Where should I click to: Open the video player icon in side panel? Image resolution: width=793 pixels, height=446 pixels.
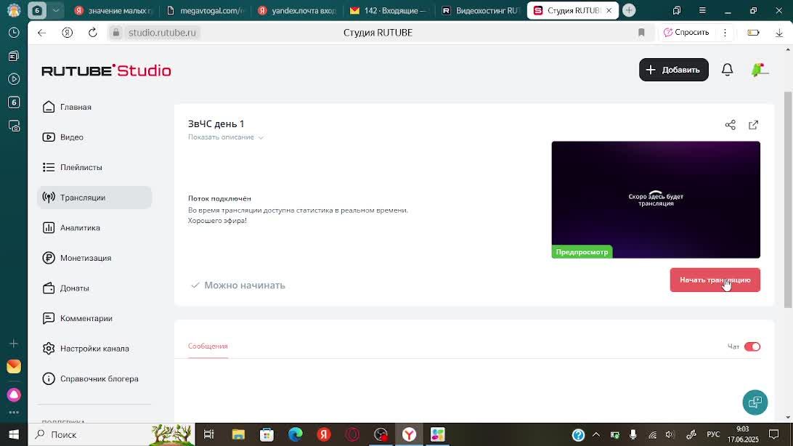[x=14, y=79]
